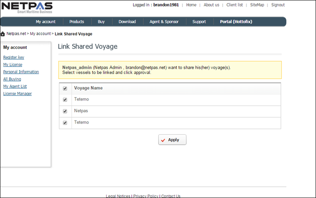The height and width of the screenshot is (198, 316).
Task: Click the Netpas voyage name
Action: pyautogui.click(x=81, y=111)
